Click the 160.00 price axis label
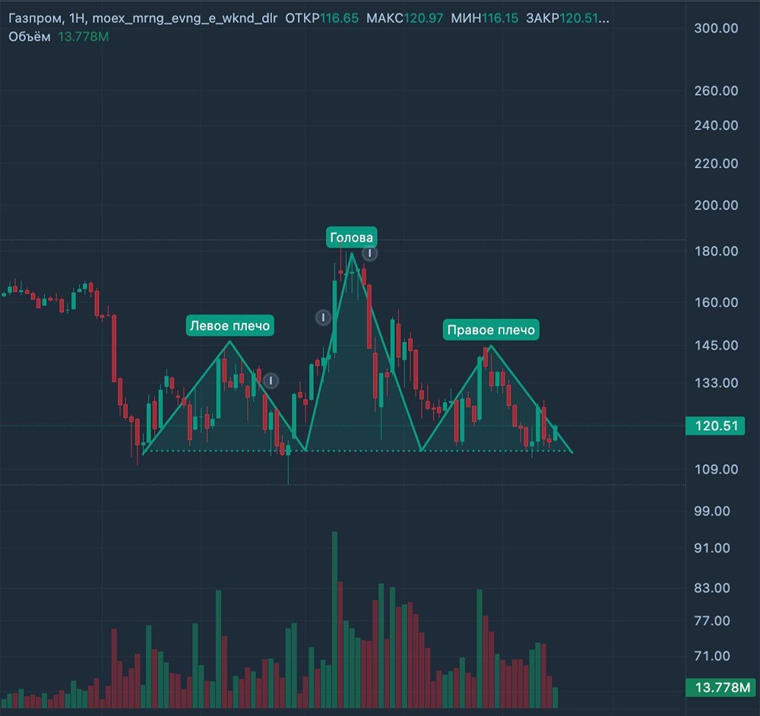The height and width of the screenshot is (716, 760). click(x=716, y=303)
